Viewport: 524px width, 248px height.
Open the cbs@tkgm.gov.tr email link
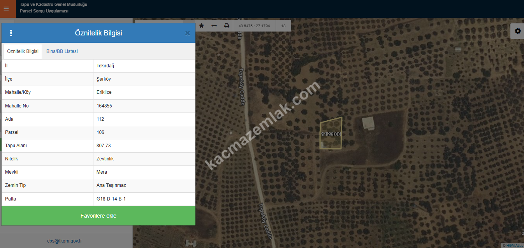pyautogui.click(x=65, y=241)
